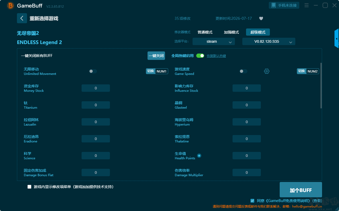Close the GameBuff window
This screenshot has width=339, height=211.
[334, 5]
